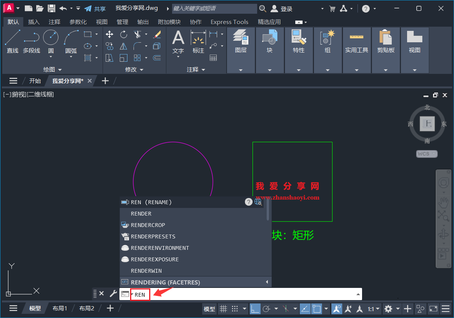Click the Array tool icon
Image resolution: width=454 pixels, height=318 pixels.
click(x=137, y=58)
